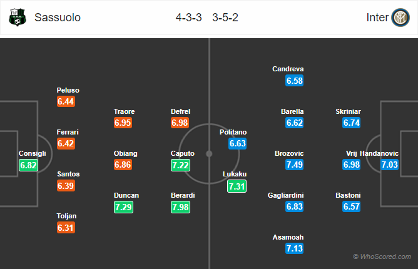Click Asamoah's 7.13 rating badge
This screenshot has width=418, height=269.
[294, 248]
